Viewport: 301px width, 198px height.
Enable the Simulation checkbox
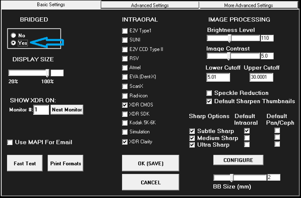pyautogui.click(x=125, y=132)
